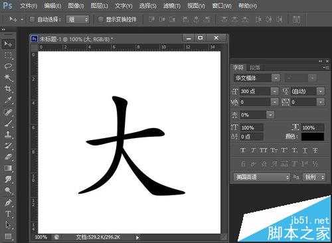Open the 帮助(H) menu

(x=248, y=6)
